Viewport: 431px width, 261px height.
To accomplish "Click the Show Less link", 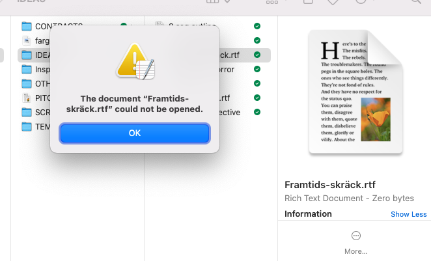I will 408,214.
